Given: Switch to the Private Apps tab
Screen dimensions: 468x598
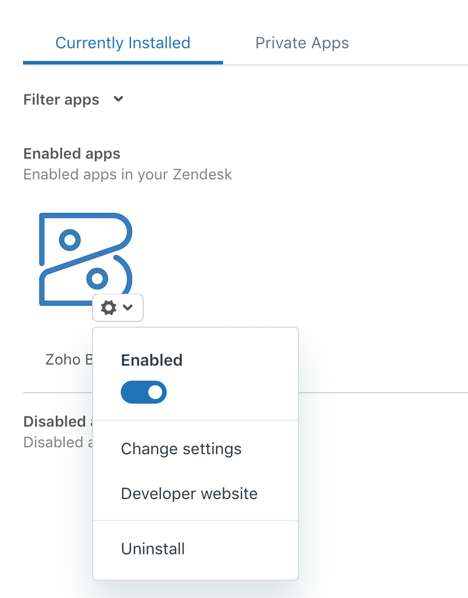Looking at the screenshot, I should [x=302, y=43].
